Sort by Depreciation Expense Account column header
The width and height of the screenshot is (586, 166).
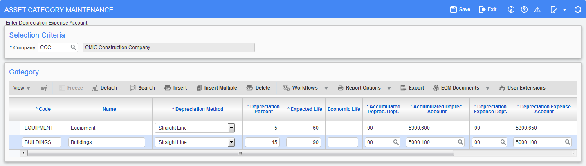(544, 109)
